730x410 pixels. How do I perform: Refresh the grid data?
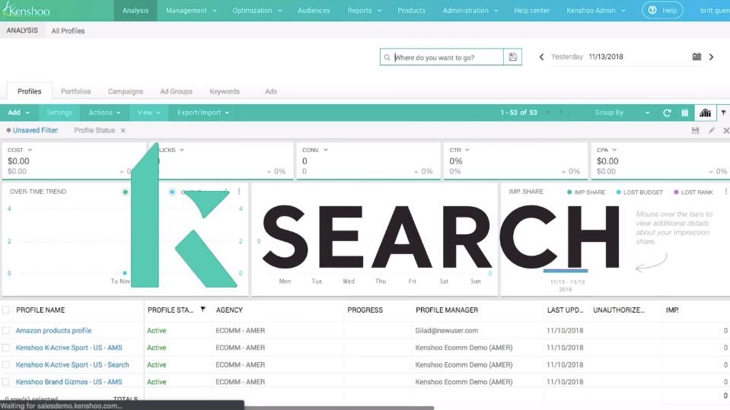point(667,113)
